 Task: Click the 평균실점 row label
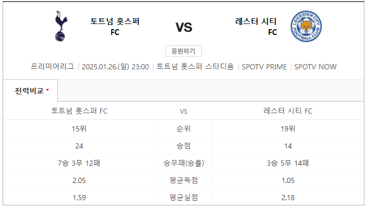[x=184, y=197]
